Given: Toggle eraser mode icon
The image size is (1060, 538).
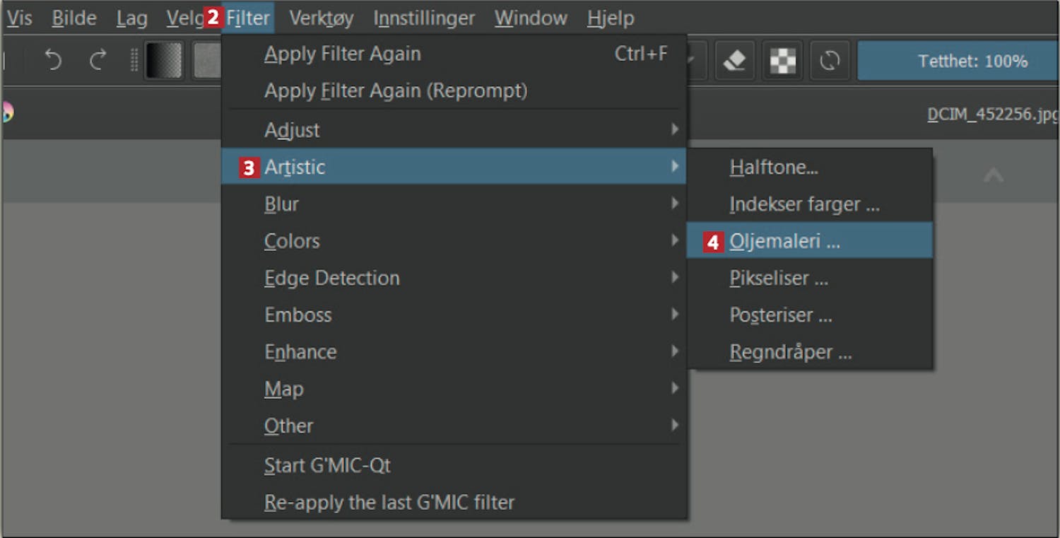Looking at the screenshot, I should [735, 61].
